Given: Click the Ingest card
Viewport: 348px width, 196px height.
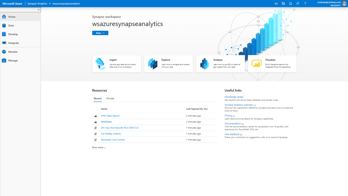Looking at the screenshot, I should coord(117,64).
